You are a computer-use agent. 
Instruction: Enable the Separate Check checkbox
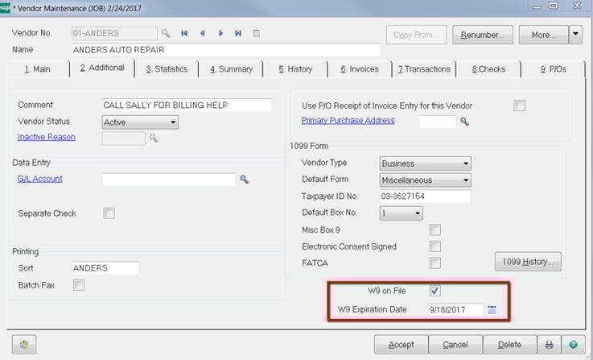click(x=109, y=213)
